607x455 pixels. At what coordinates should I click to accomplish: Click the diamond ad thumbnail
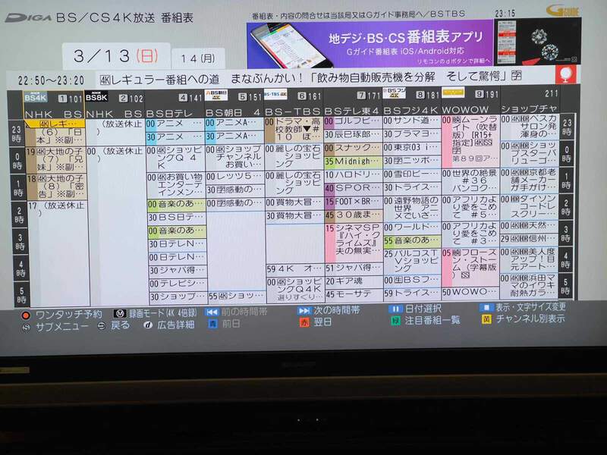pyautogui.click(x=537, y=42)
